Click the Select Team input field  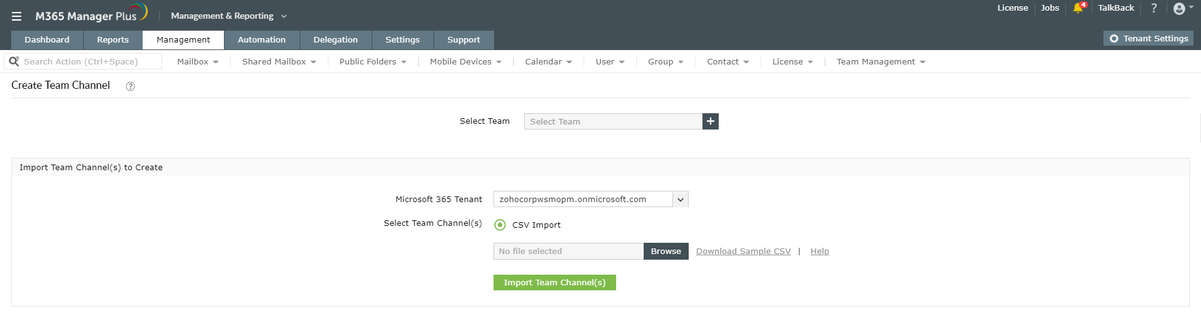tap(613, 121)
